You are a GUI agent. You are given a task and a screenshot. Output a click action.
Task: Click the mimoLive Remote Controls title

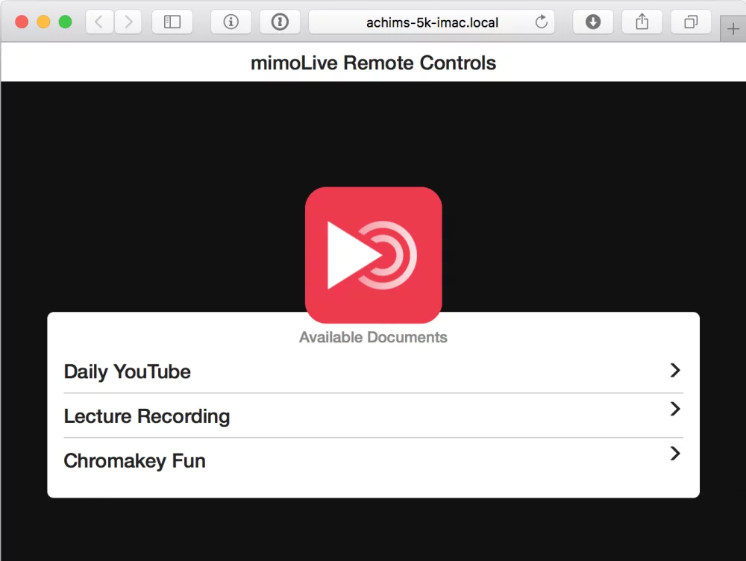point(374,63)
